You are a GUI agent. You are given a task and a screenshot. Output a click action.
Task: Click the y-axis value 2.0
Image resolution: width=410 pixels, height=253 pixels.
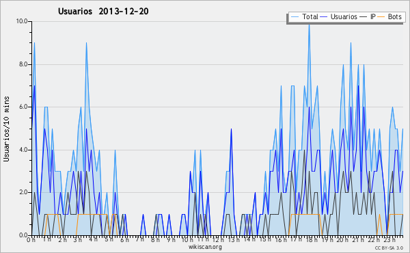(x=23, y=192)
